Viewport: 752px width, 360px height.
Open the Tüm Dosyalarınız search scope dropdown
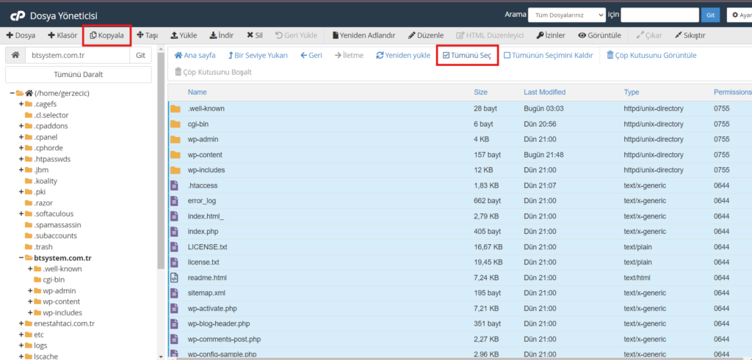[x=567, y=15]
